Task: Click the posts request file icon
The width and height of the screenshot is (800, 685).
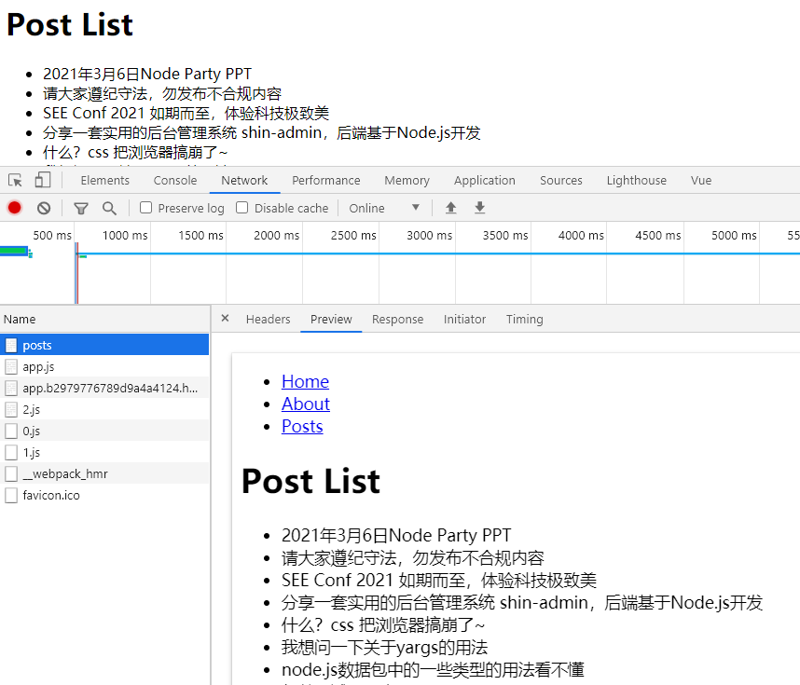Action: click(11, 346)
